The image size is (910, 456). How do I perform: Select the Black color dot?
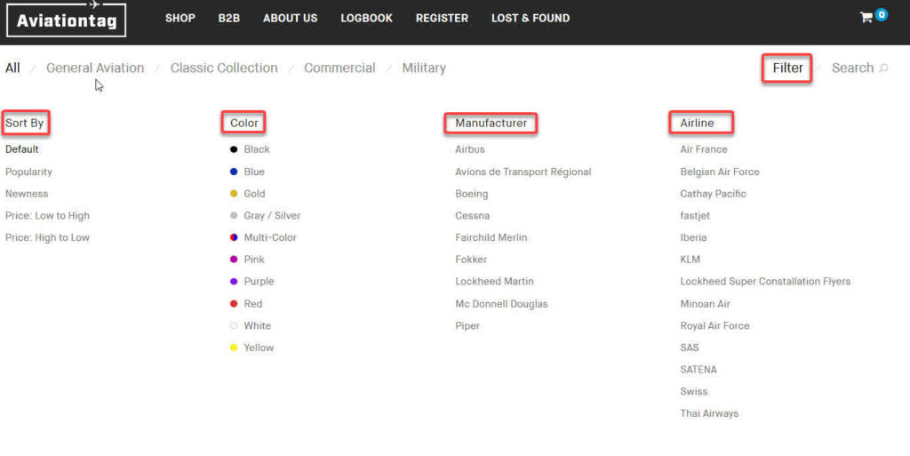point(234,149)
